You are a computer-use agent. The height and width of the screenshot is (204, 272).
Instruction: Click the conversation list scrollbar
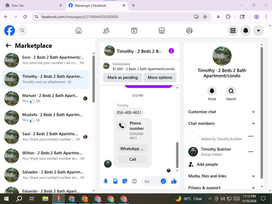pyautogui.click(x=94, y=79)
